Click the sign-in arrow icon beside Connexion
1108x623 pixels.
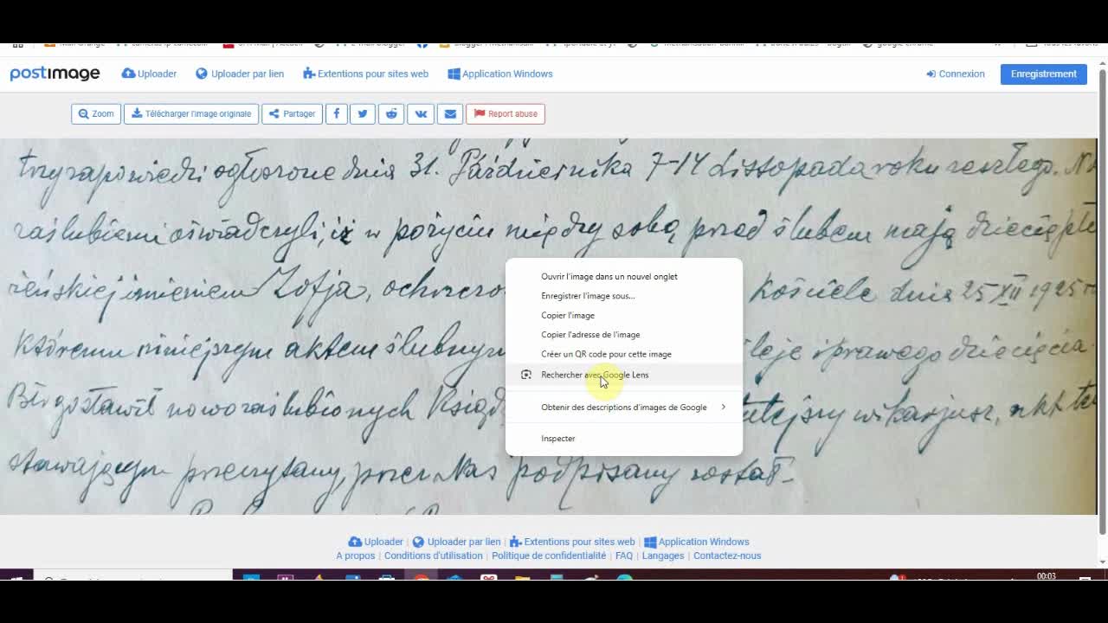(x=931, y=74)
